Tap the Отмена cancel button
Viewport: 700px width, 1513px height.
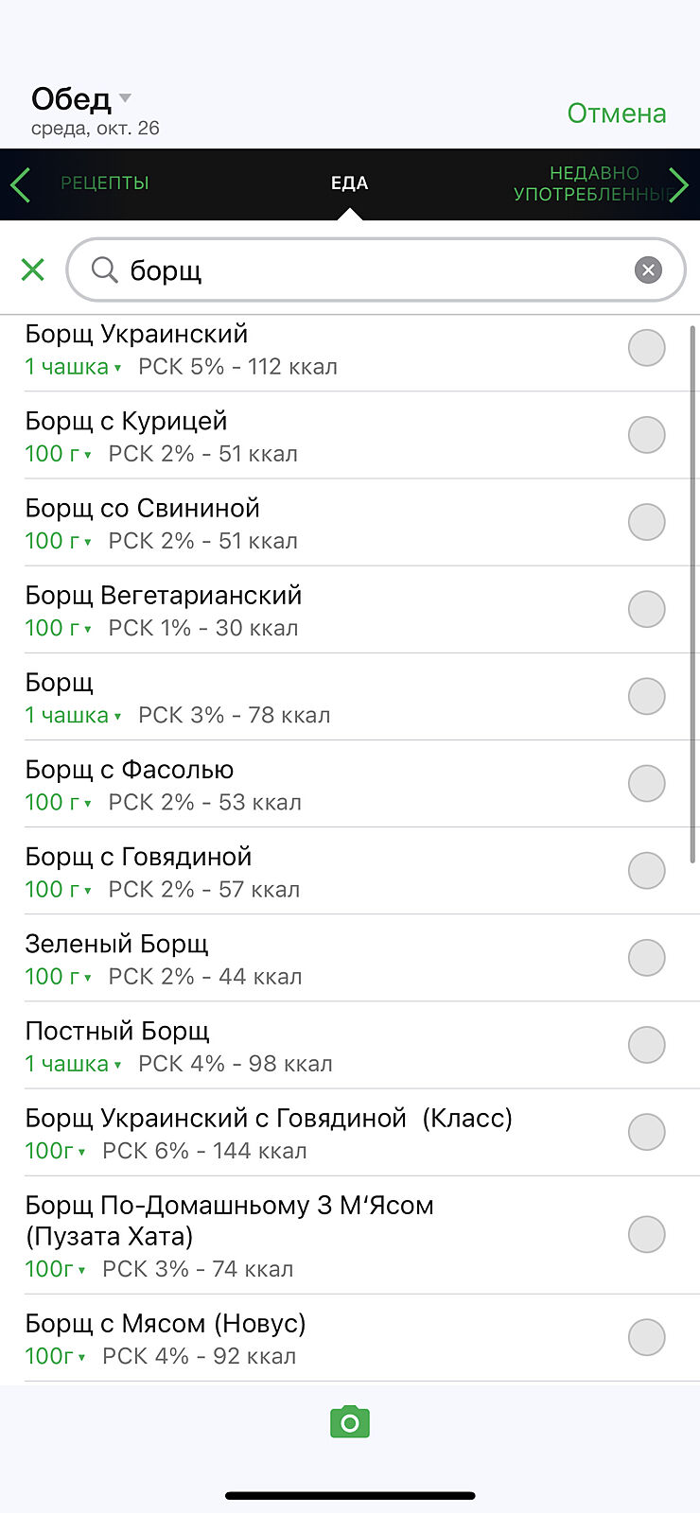pos(617,113)
